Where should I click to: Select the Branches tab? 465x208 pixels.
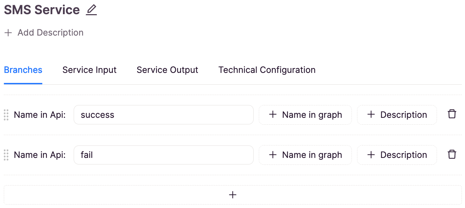point(23,70)
